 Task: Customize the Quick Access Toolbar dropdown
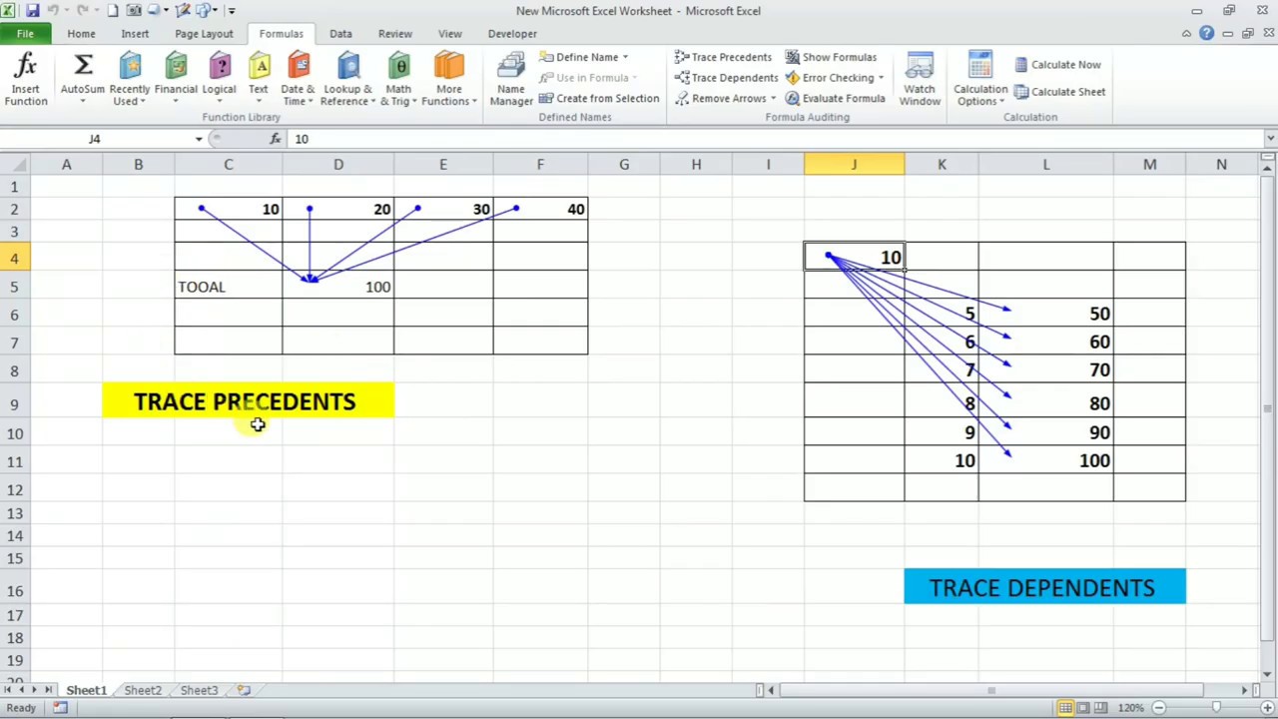pos(232,10)
